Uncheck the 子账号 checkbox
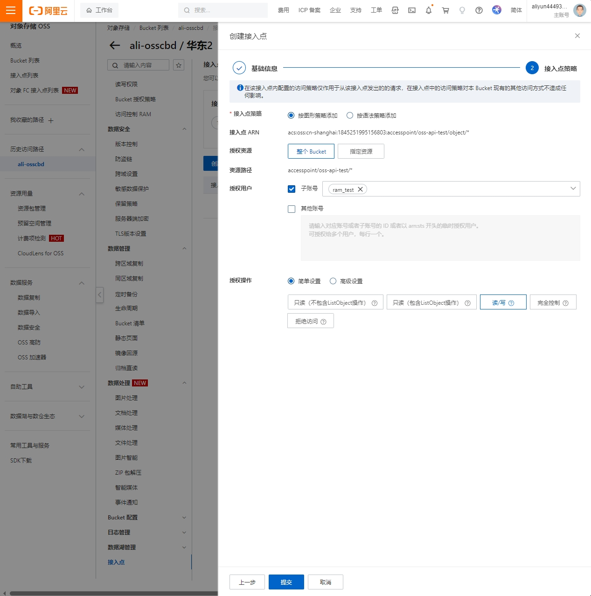Viewport: 591px width, 596px height. click(x=292, y=189)
